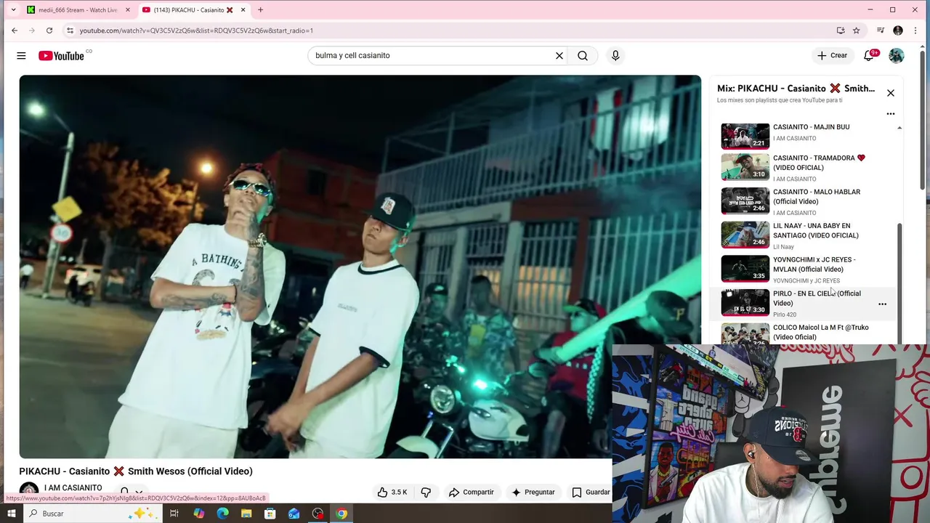Image resolution: width=930 pixels, height=523 pixels.
Task: Like the video showing 3.5 K
Action: (392, 492)
